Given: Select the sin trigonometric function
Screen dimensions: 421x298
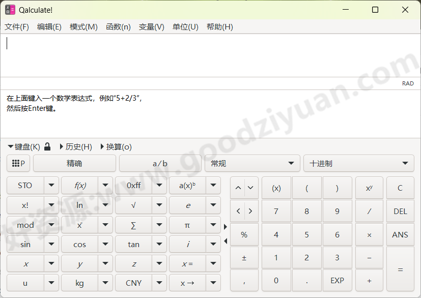Looking at the screenshot, I should [25, 244].
